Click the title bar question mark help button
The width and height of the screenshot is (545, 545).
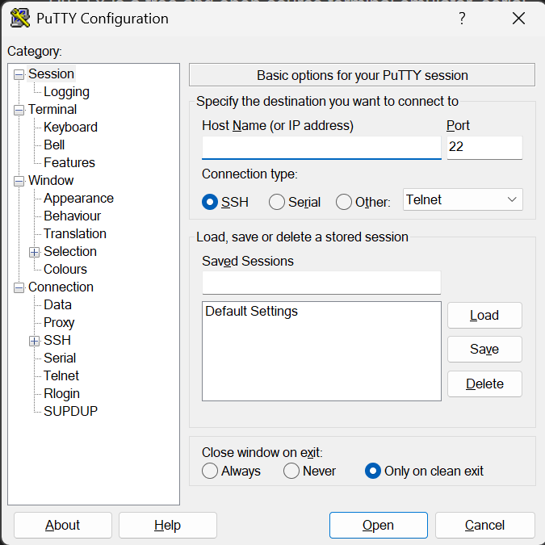click(x=462, y=19)
